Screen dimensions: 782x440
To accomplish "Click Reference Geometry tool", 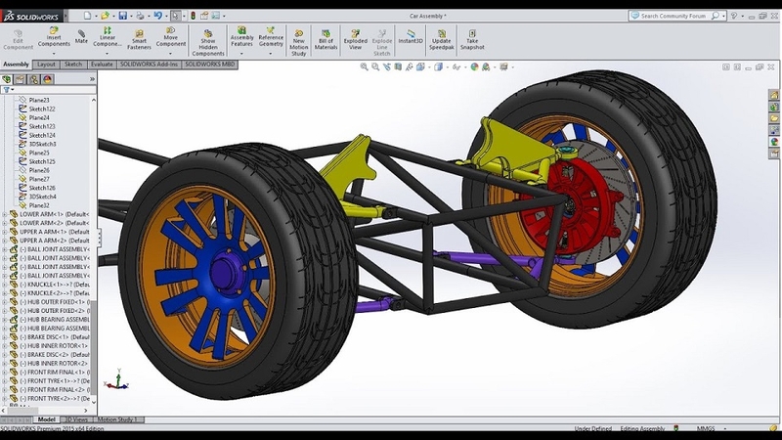I will pyautogui.click(x=271, y=37).
